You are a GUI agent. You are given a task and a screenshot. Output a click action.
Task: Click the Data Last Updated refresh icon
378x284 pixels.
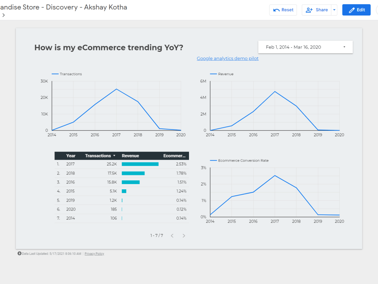(19, 253)
